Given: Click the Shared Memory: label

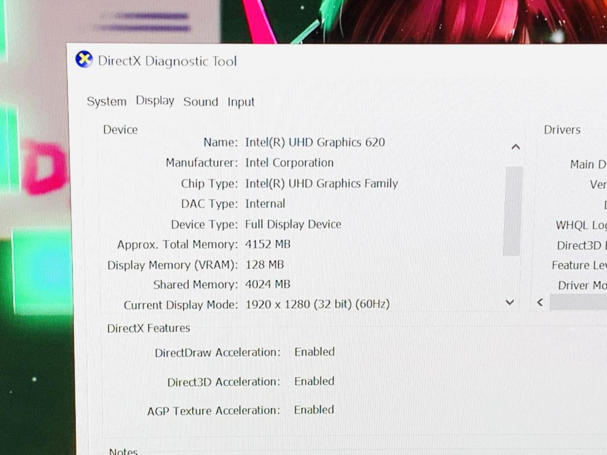Looking at the screenshot, I should point(196,285).
